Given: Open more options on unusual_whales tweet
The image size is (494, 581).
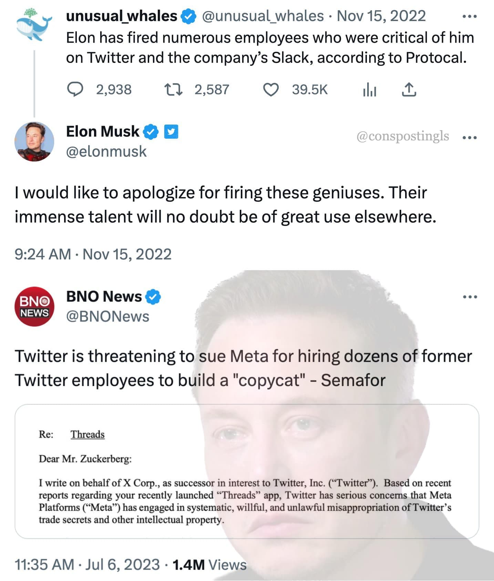Looking at the screenshot, I should 470,16.
